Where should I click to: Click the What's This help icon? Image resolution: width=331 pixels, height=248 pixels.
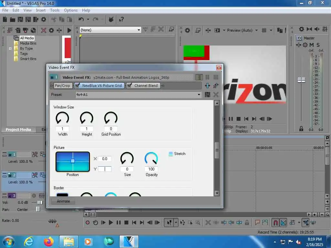[121, 20]
